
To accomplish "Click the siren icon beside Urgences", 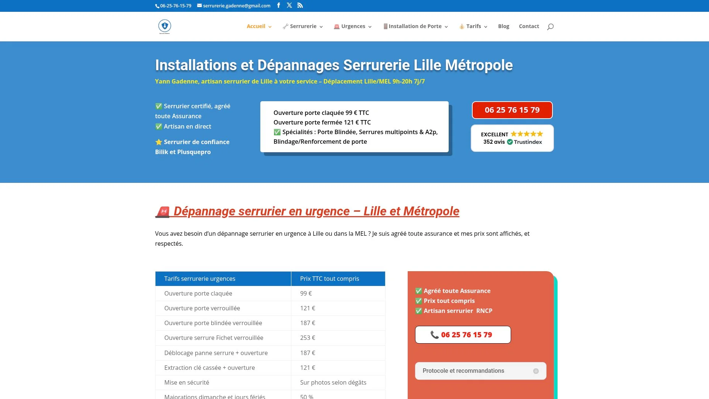I will (336, 26).
